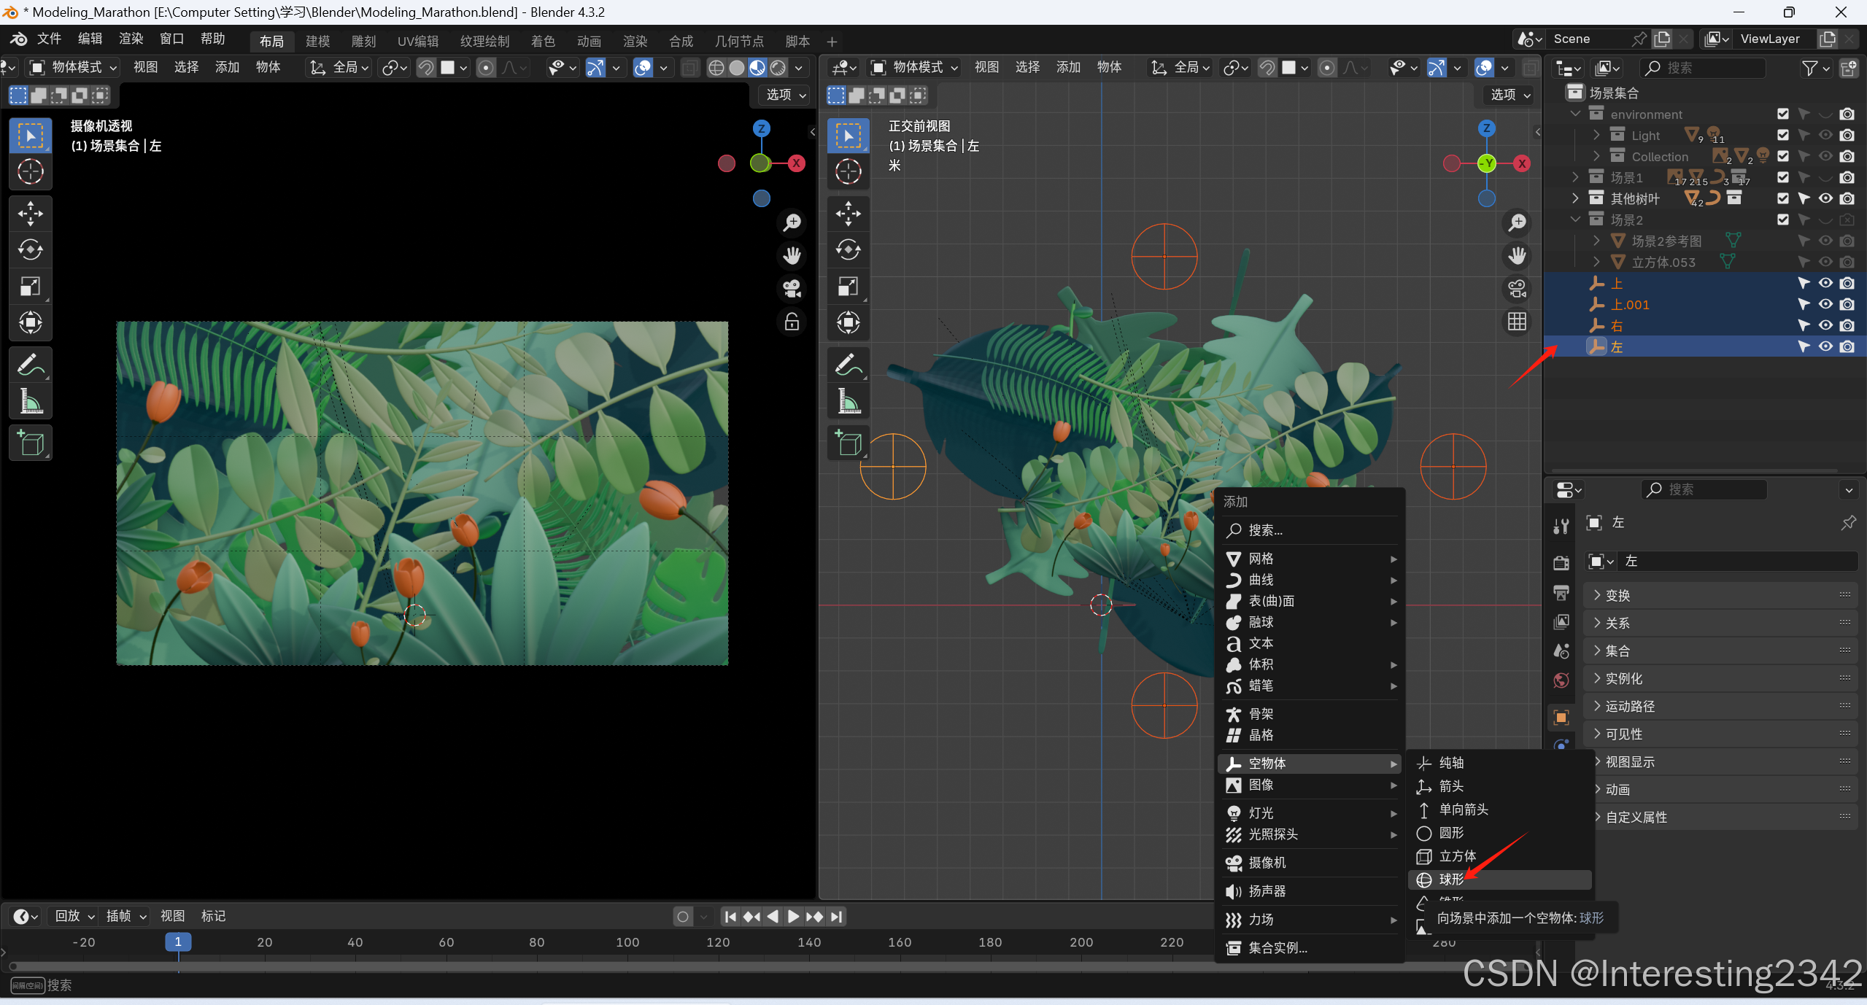Image resolution: width=1867 pixels, height=1005 pixels.
Task: Hide the 左 empty using its eye icon
Action: point(1825,346)
